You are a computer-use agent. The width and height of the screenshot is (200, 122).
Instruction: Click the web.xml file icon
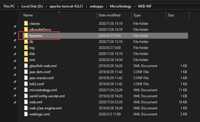[26, 102]
